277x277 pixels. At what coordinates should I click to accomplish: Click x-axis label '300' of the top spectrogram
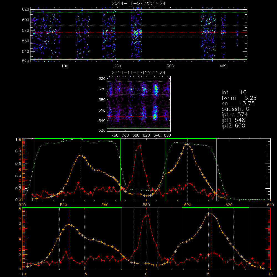click(170, 66)
